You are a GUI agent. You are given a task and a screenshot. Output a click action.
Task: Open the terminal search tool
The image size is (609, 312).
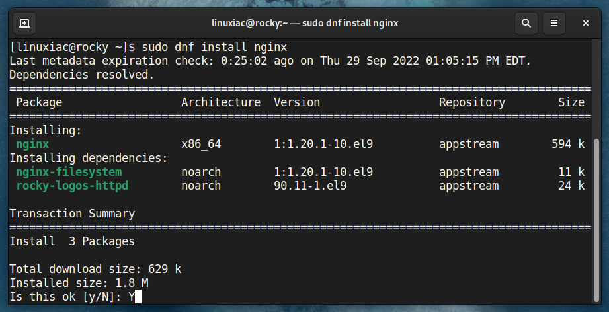(x=526, y=23)
